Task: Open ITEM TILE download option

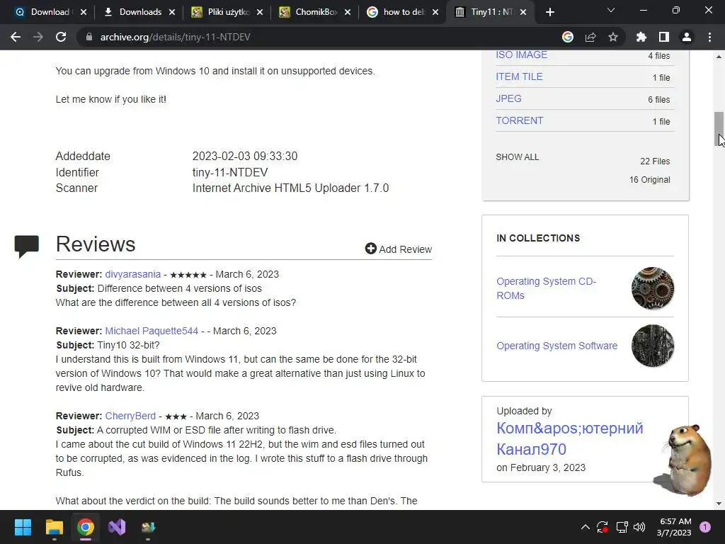Action: (x=519, y=76)
